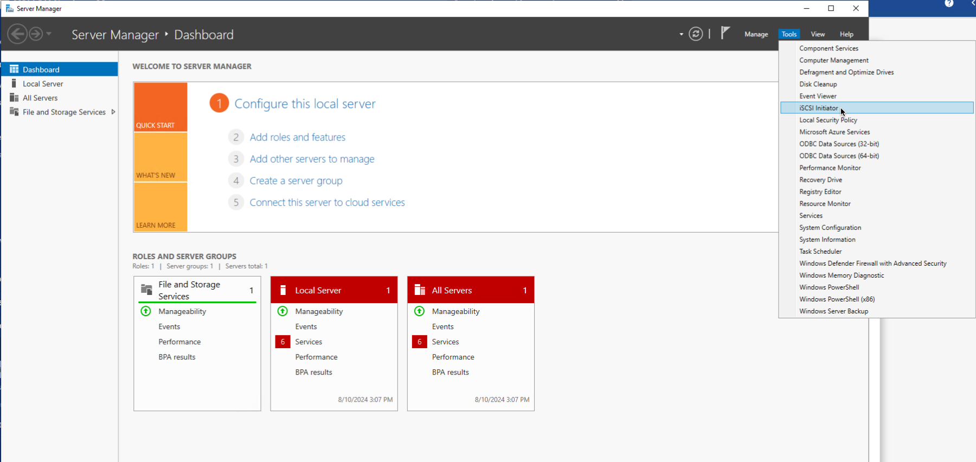The height and width of the screenshot is (462, 976).
Task: Select Dashboard in the sidebar
Action: pos(59,69)
